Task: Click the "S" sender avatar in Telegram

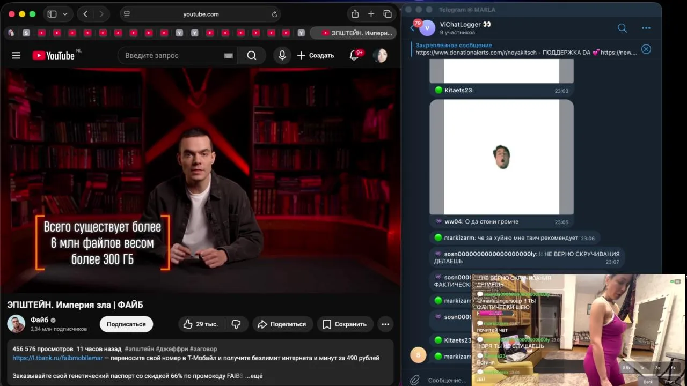Action: 418,354
